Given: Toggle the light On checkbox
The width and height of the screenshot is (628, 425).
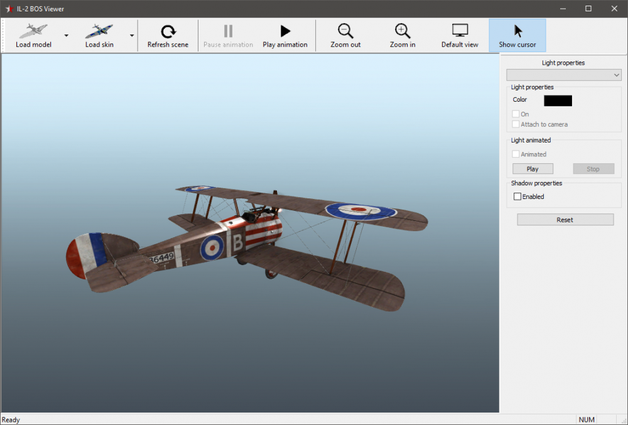Looking at the screenshot, I should [x=516, y=114].
